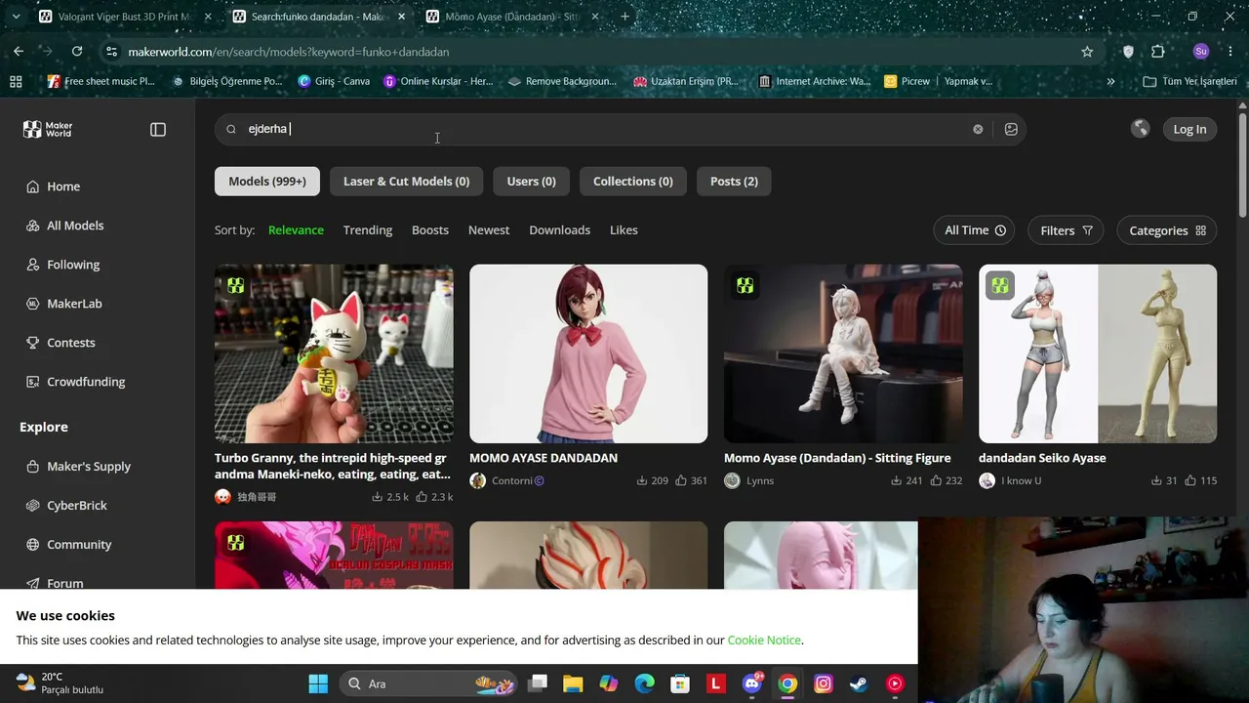The height and width of the screenshot is (703, 1249).
Task: Select the Laser & Cut Models tab
Action: coord(406,182)
